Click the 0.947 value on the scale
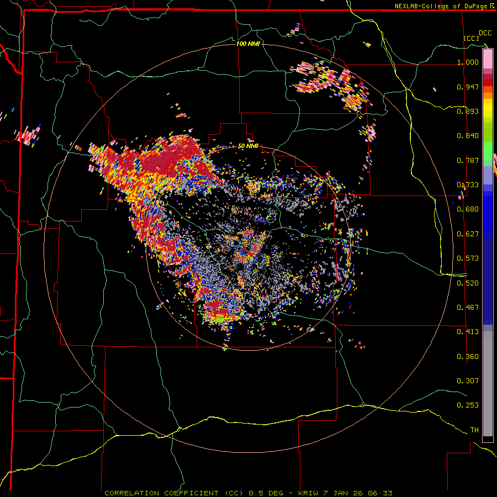 (468, 87)
